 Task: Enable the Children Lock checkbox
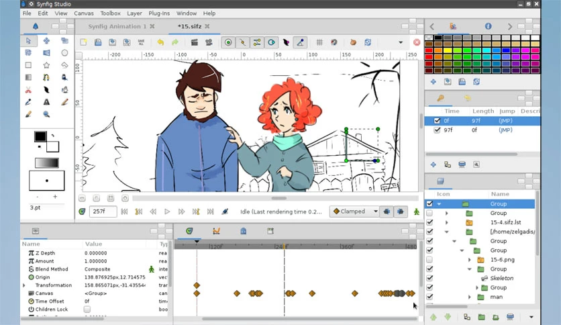coord(87,309)
